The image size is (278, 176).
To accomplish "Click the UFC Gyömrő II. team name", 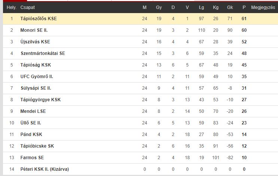I will (x=37, y=77).
